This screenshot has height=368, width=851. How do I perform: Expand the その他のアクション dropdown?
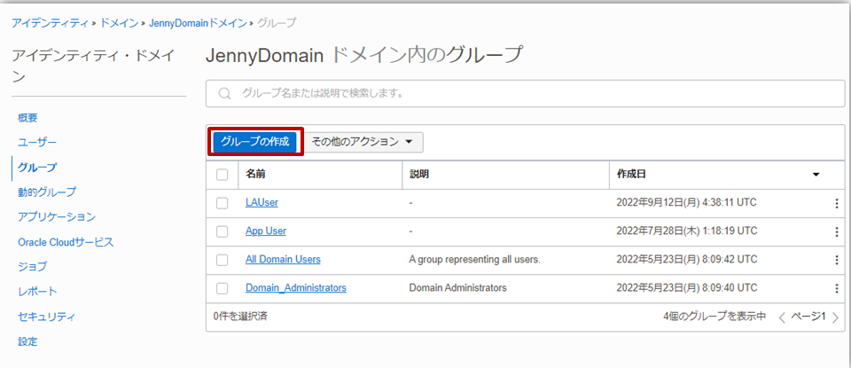[363, 142]
